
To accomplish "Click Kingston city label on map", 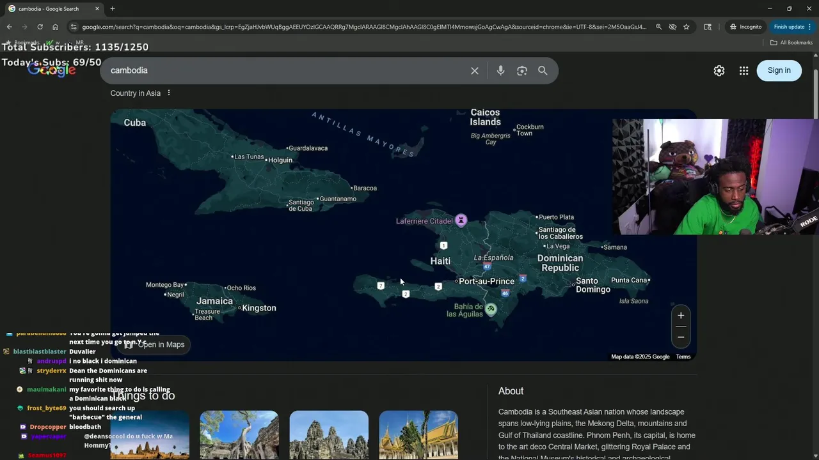I will click(x=259, y=308).
